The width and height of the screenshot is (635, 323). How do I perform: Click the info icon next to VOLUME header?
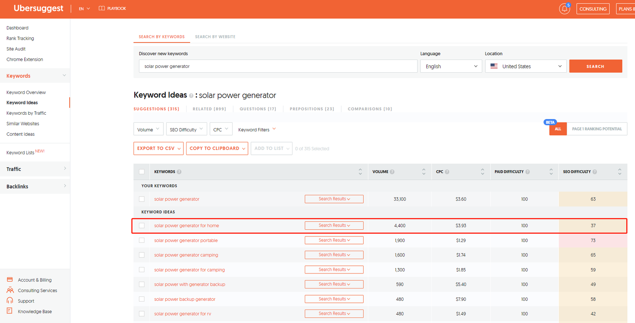tap(392, 172)
